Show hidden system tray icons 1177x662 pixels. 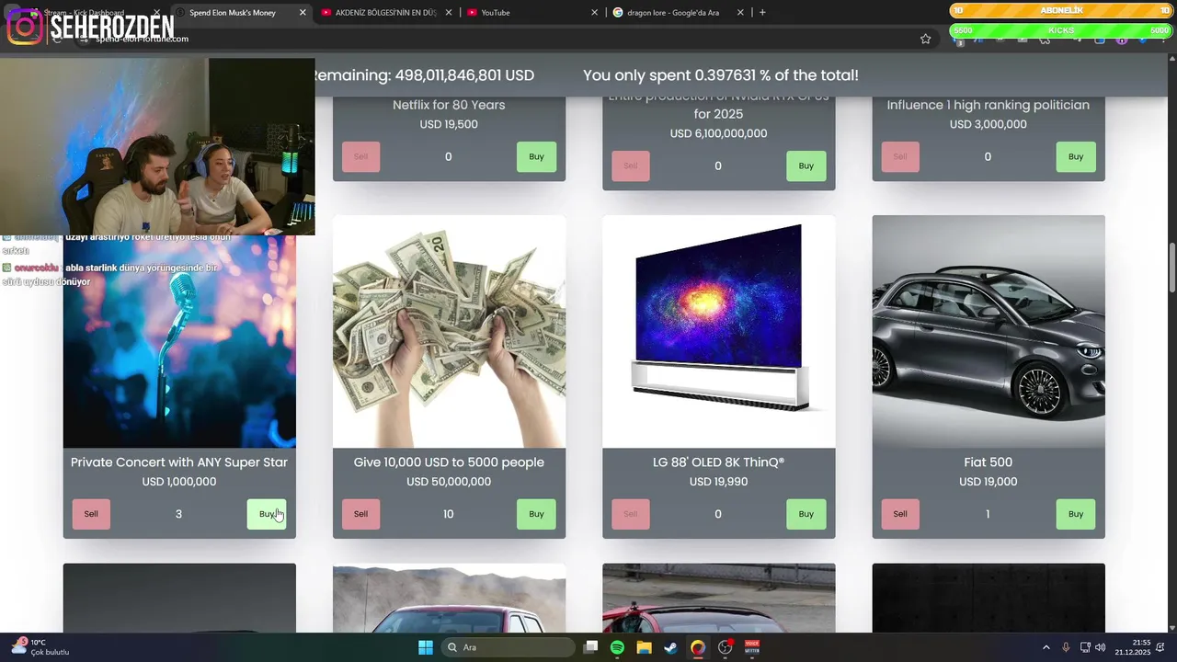1046,647
